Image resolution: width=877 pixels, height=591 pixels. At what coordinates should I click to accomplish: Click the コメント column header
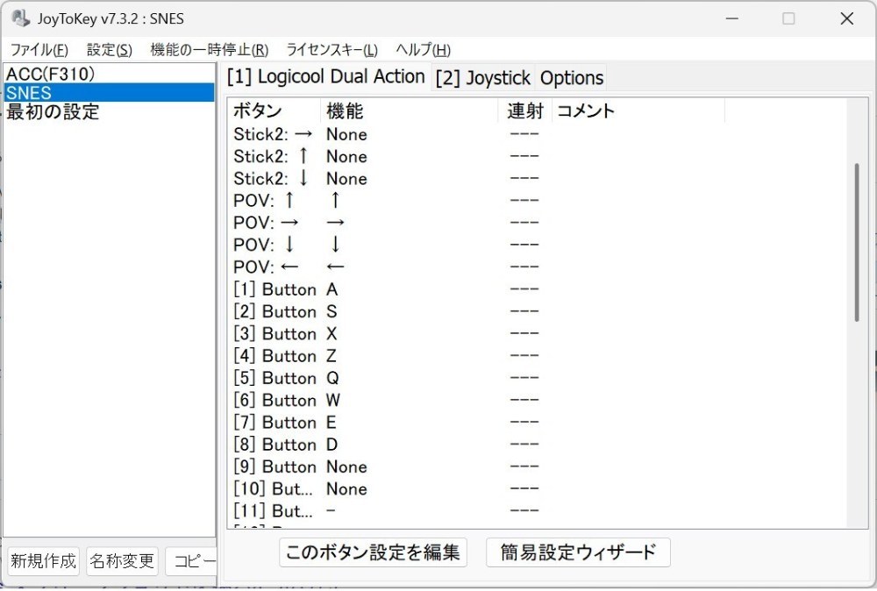[x=638, y=110]
